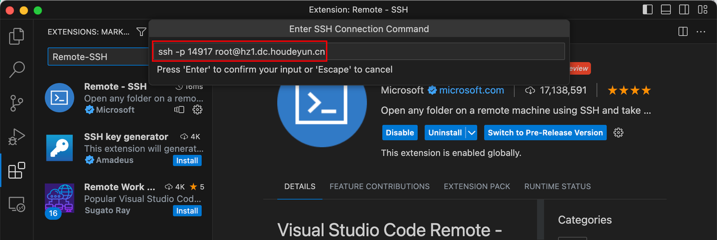
Task: Open the FEATURE CONTRIBUTIONS tab
Action: click(379, 186)
